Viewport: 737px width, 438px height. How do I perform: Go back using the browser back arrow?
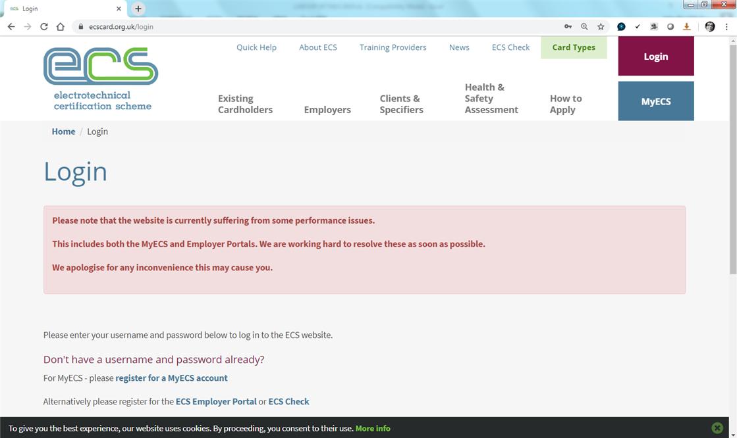point(11,27)
